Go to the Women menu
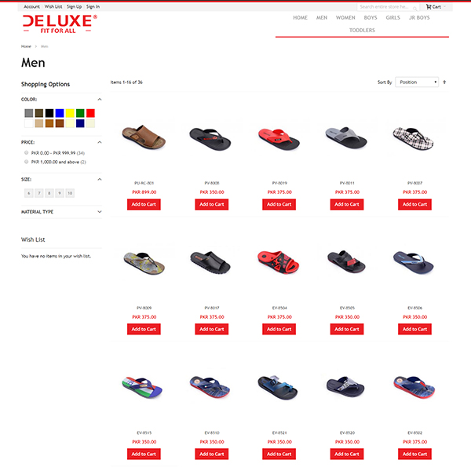Viewport: 471px width, 471px height. (x=345, y=18)
